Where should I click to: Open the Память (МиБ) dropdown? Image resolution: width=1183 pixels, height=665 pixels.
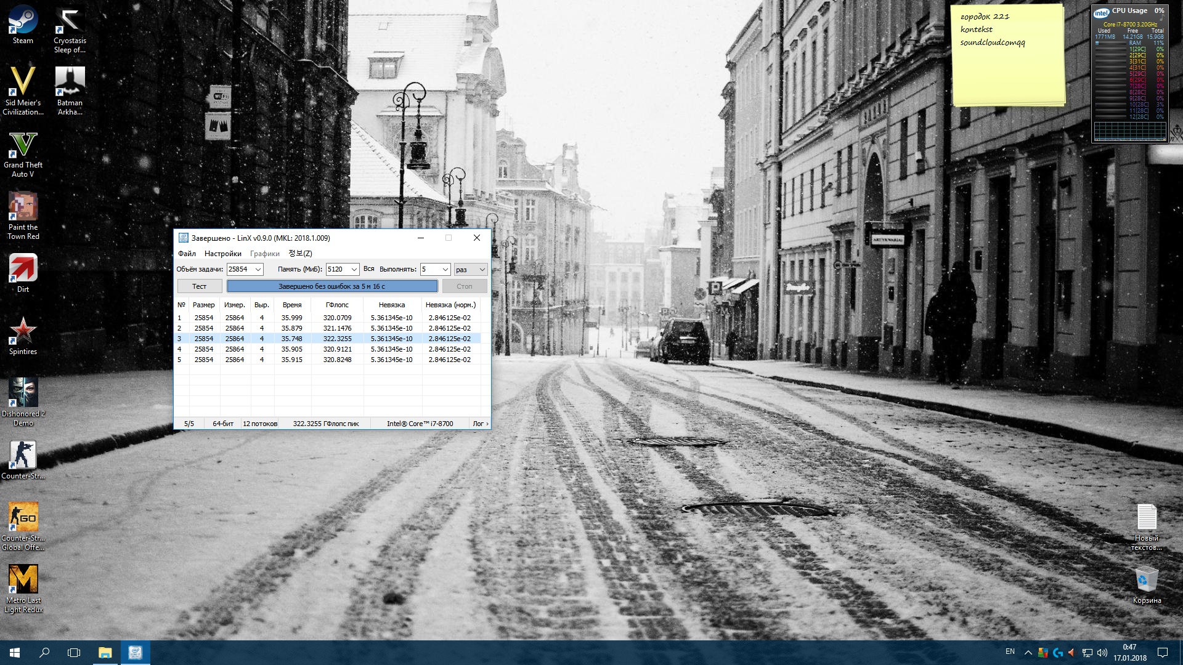pyautogui.click(x=354, y=270)
